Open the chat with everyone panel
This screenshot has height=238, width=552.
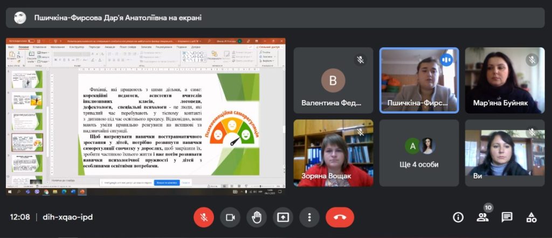[507, 217]
